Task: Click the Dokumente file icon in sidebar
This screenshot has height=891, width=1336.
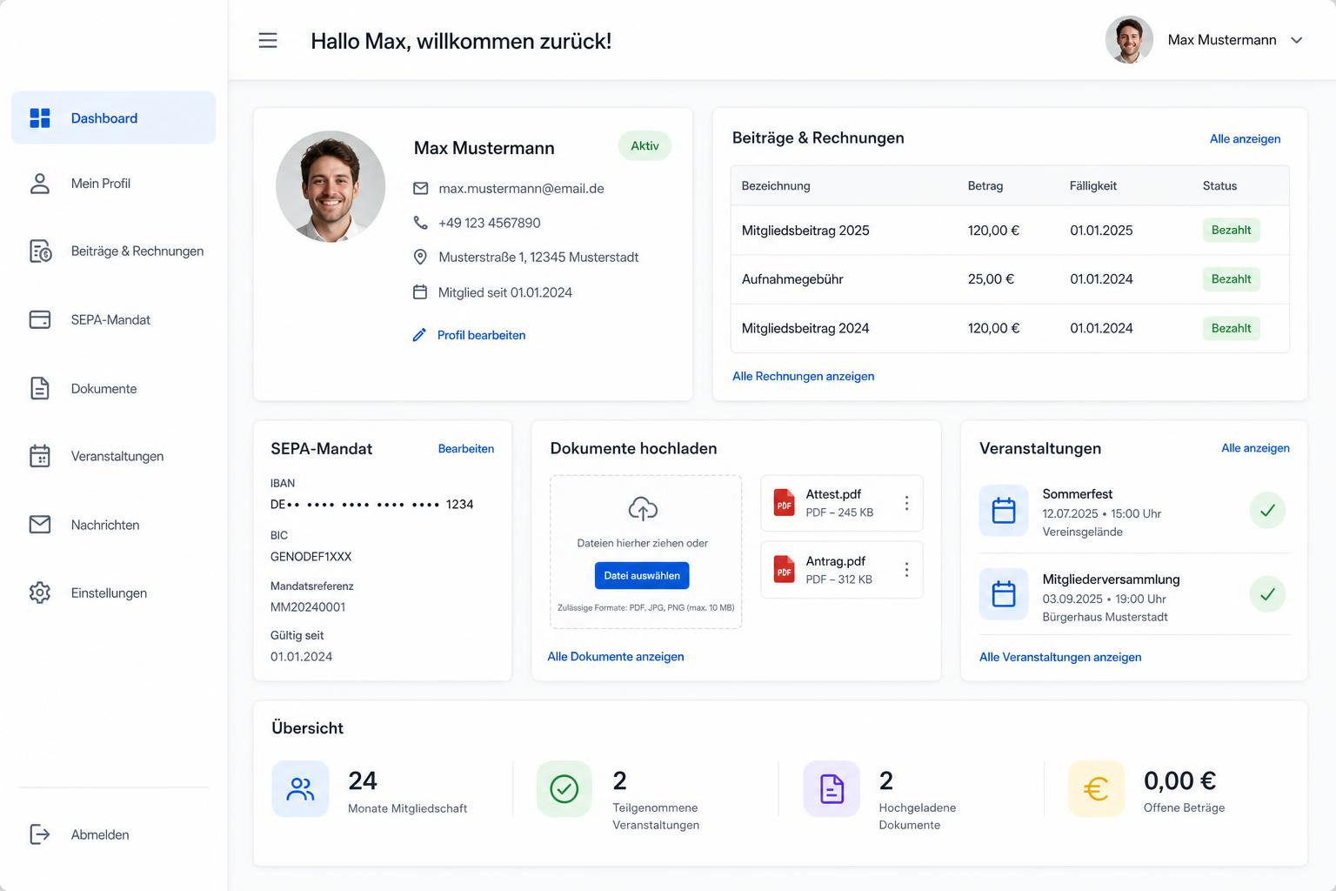Action: click(40, 388)
